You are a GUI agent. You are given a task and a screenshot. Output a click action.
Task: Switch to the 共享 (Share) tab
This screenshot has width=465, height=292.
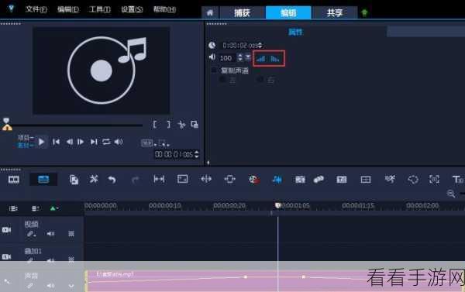click(335, 12)
